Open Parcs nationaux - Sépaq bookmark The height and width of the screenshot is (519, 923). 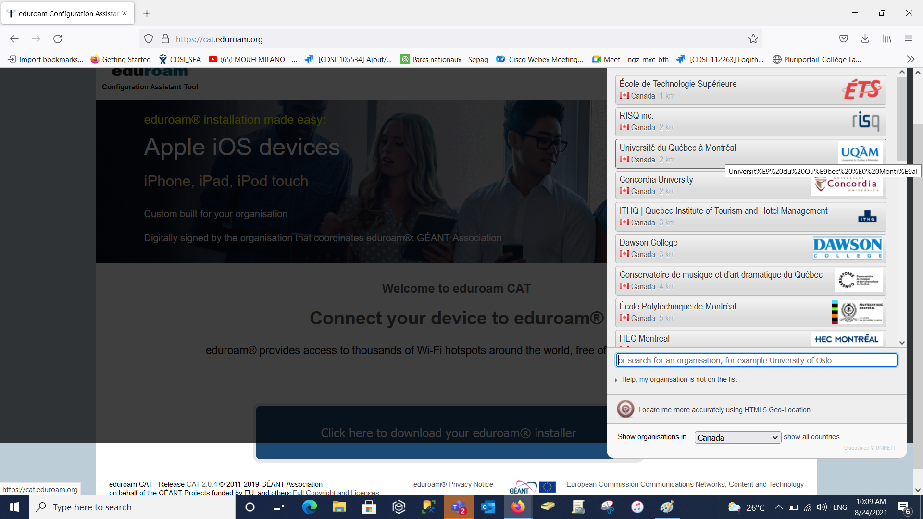pyautogui.click(x=445, y=59)
